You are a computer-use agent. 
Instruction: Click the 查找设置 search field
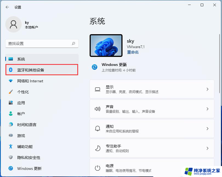[x=42, y=43]
